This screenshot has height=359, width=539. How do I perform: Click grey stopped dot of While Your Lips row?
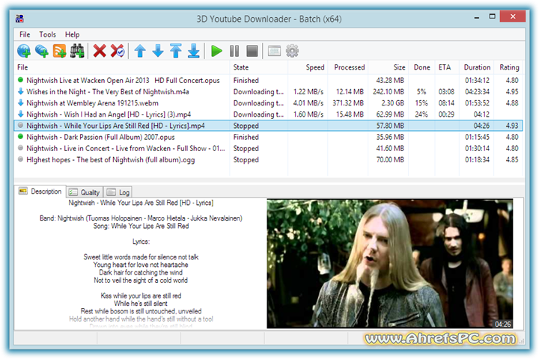pyautogui.click(x=21, y=125)
